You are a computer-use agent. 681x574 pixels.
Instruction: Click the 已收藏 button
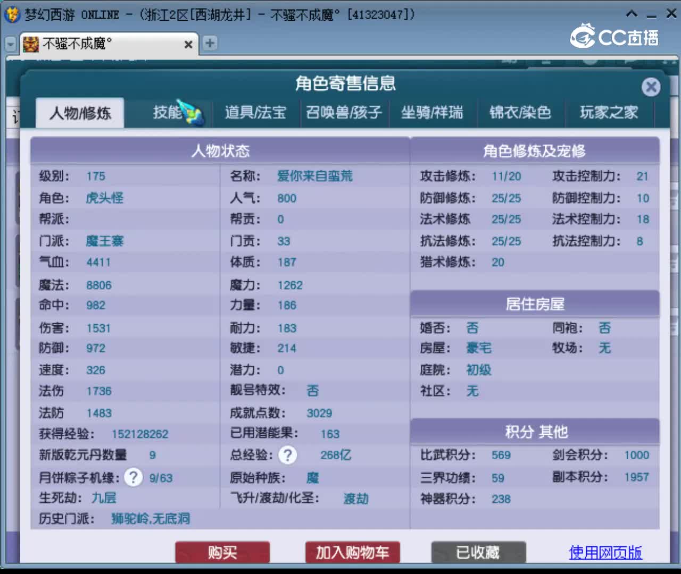[478, 553]
